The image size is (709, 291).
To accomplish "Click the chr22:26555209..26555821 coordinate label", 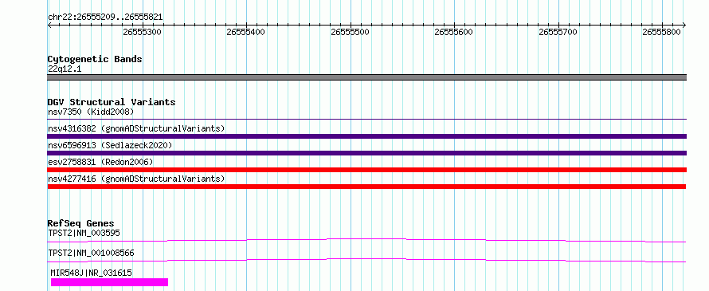I will pos(105,18).
